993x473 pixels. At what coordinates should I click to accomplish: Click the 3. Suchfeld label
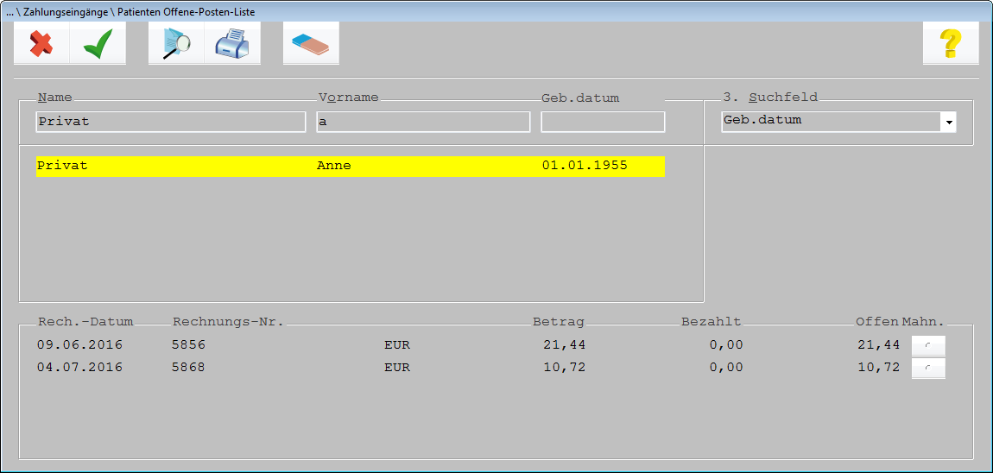pyautogui.click(x=770, y=98)
